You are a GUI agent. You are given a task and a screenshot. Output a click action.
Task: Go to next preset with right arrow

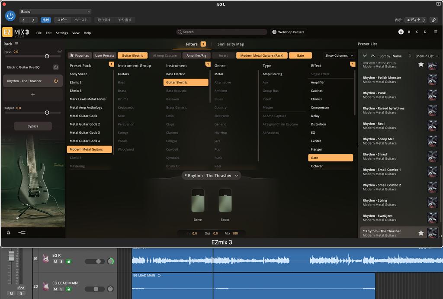(x=33, y=20)
